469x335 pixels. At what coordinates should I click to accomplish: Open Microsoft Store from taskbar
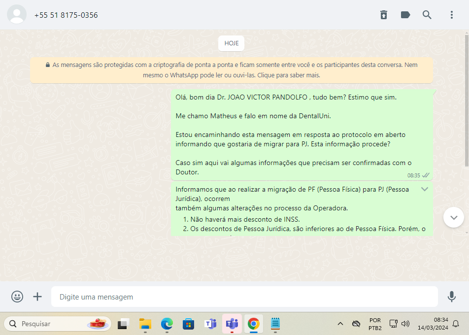coord(188,324)
